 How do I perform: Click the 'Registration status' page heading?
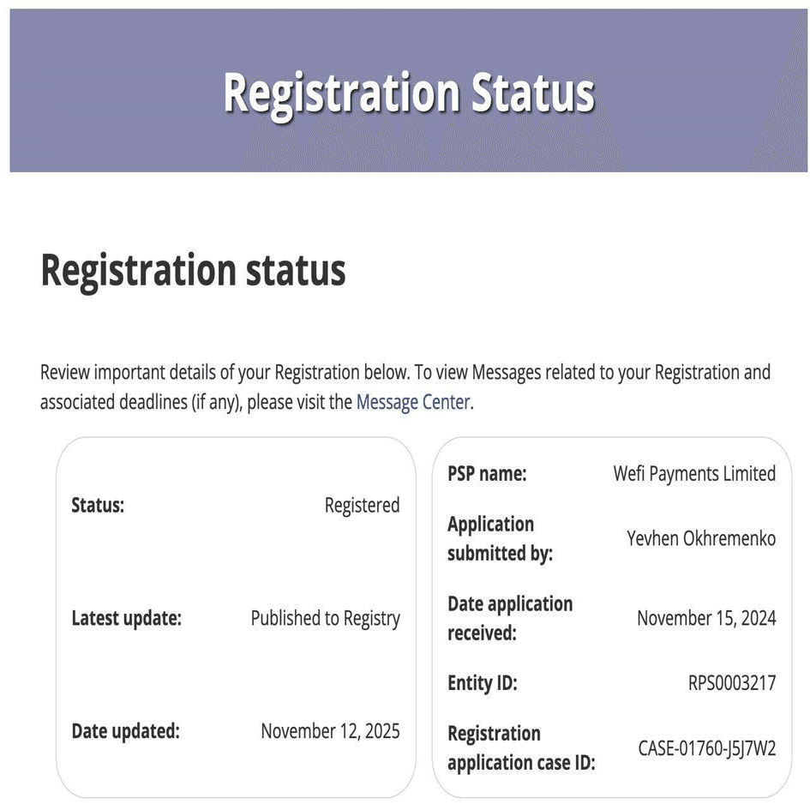(193, 270)
